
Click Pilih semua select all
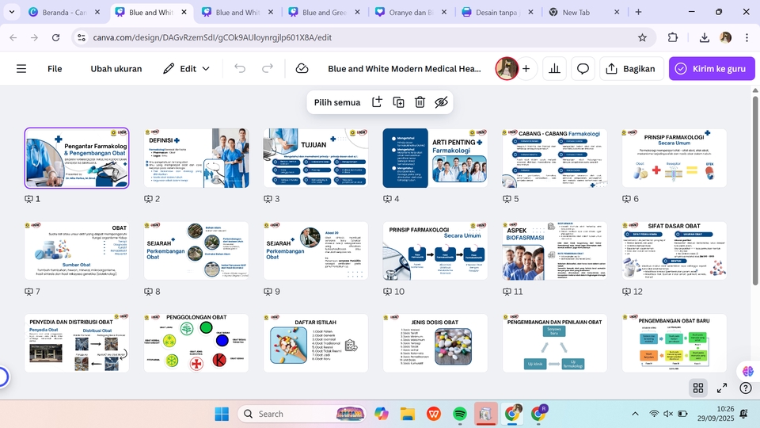(337, 102)
